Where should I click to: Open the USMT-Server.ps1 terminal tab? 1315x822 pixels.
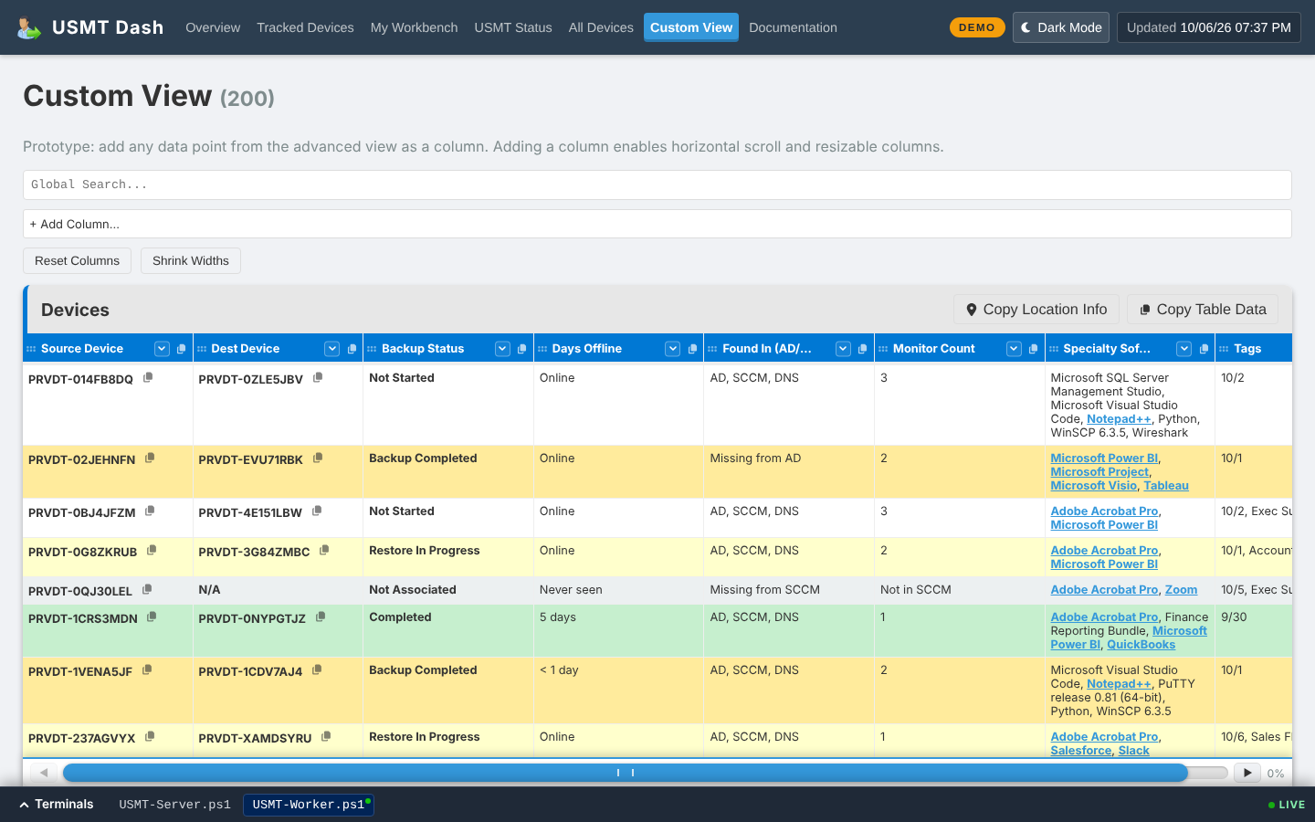coord(174,805)
